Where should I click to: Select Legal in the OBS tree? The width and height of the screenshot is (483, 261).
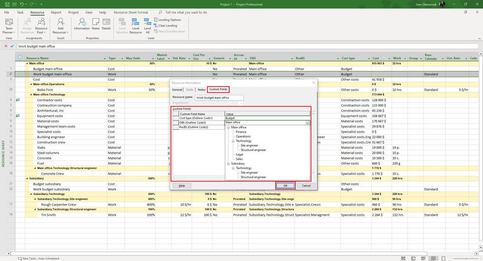point(239,154)
